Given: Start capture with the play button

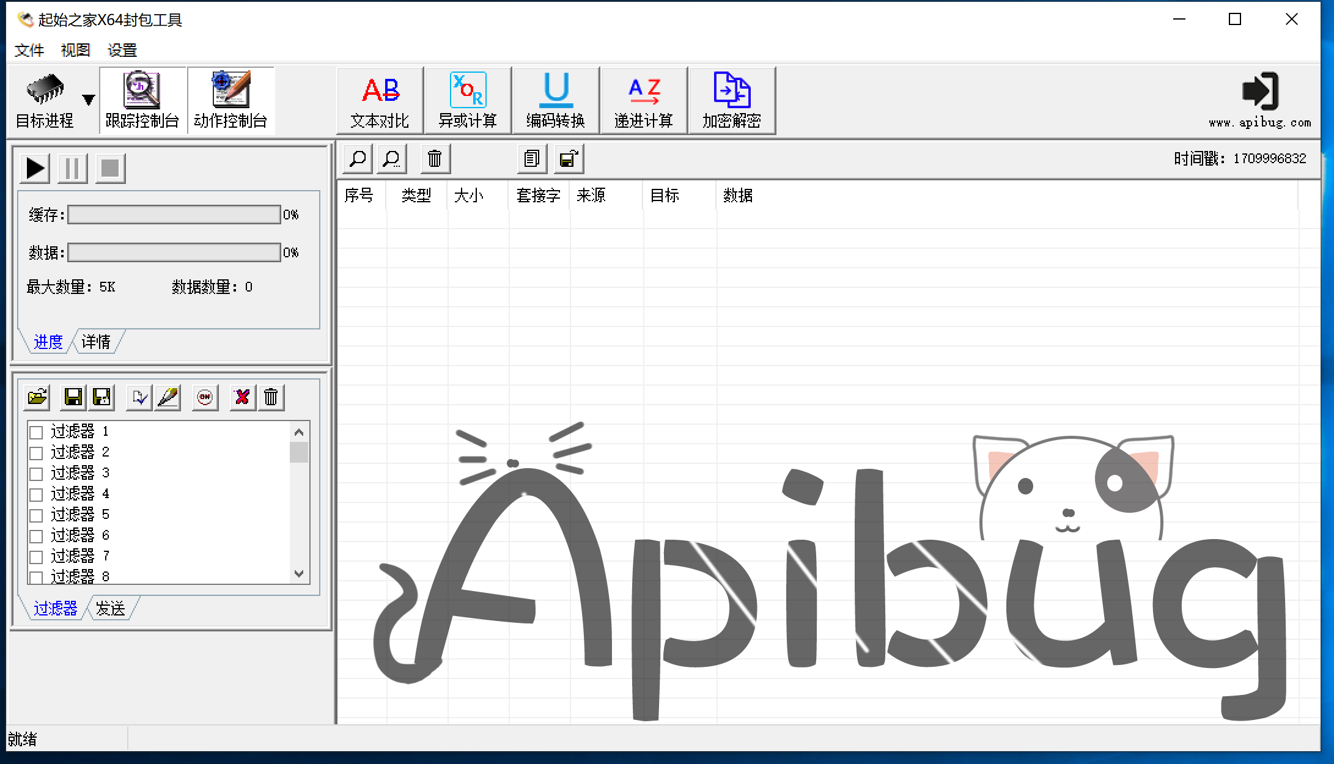Looking at the screenshot, I should click(x=34, y=167).
